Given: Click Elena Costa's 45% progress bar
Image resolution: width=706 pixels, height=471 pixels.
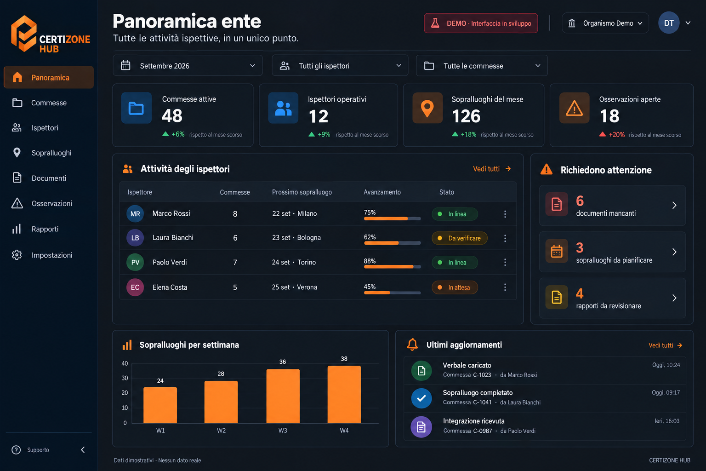Looking at the screenshot, I should [x=392, y=293].
